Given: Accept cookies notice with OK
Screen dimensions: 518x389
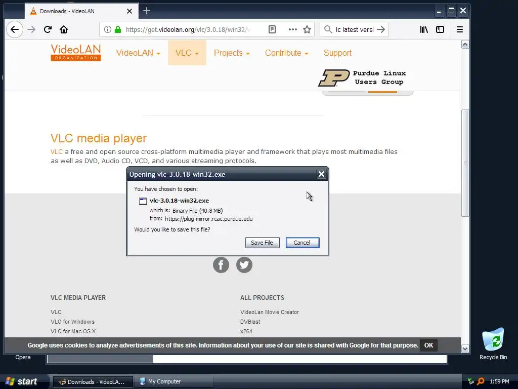Looking at the screenshot, I should 428,345.
